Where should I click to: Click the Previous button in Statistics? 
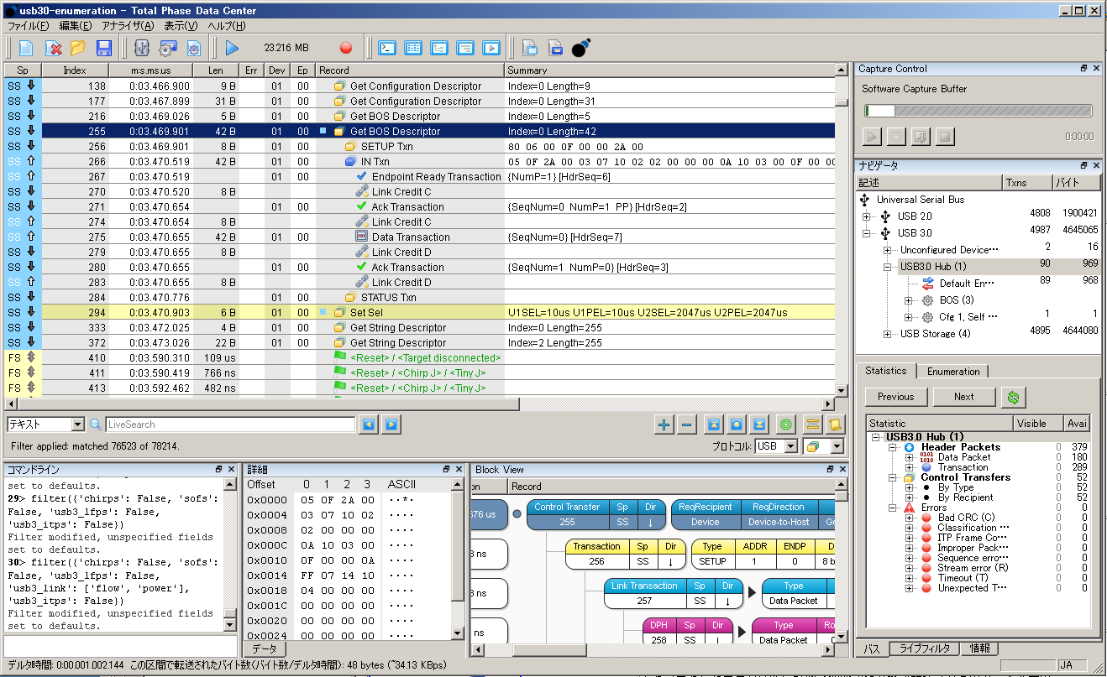[x=896, y=397]
